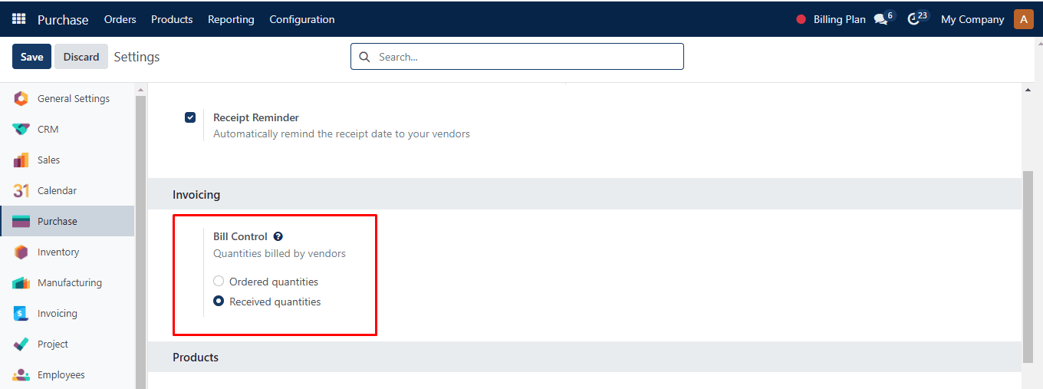Select the Received quantities radio button

click(x=219, y=302)
